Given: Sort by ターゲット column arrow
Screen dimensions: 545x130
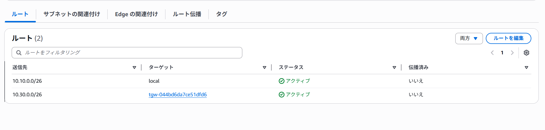Looking at the screenshot, I should coord(265,67).
